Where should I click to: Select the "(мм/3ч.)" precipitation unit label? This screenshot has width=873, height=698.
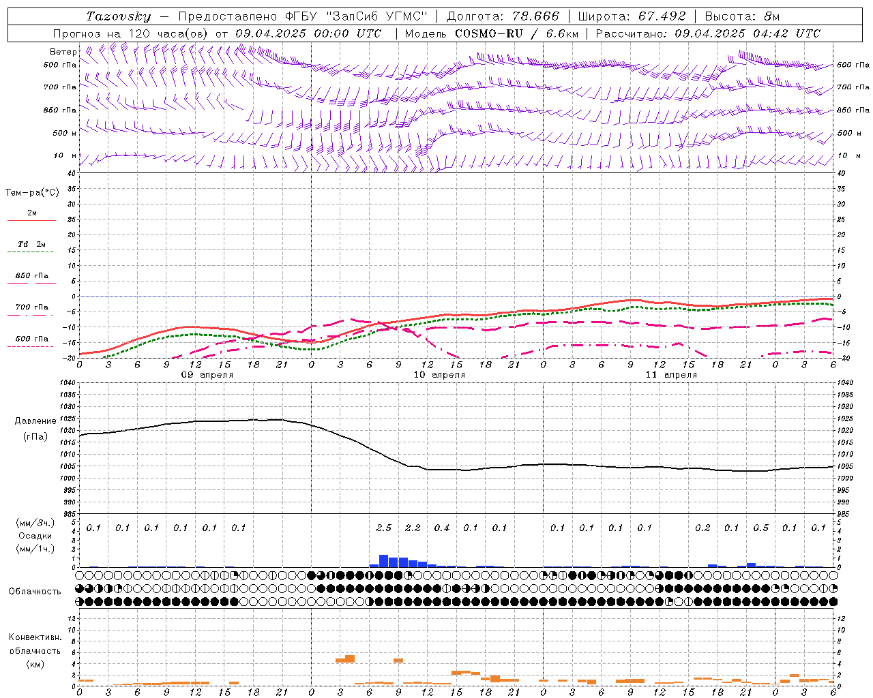tap(35, 523)
